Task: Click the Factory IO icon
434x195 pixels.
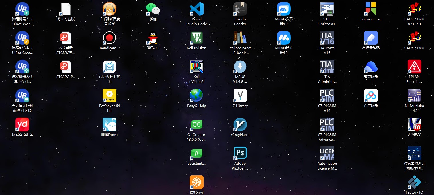Action: [x=415, y=182]
